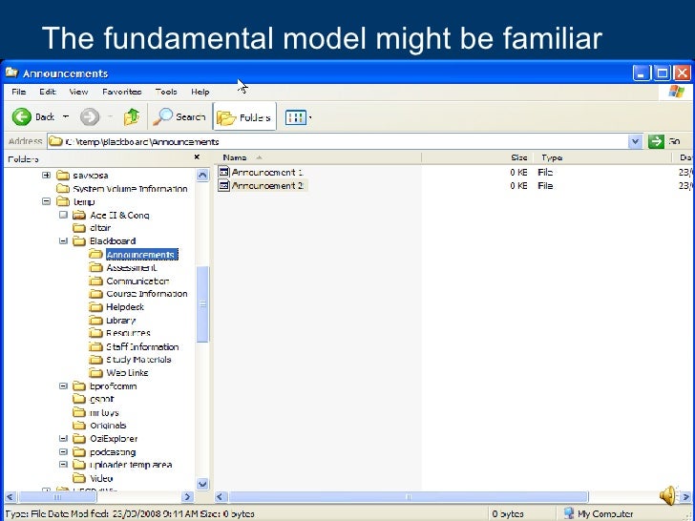Screen dimensions: 695x521
Task: Click the Announcements window title icon
Action: pyautogui.click(x=12, y=73)
